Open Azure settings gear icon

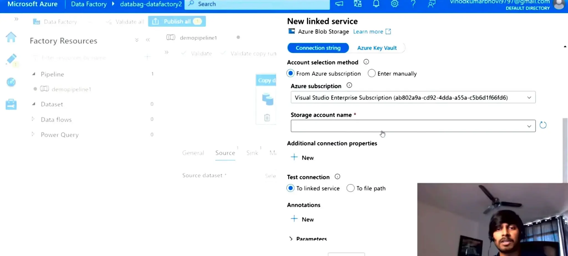(x=395, y=4)
